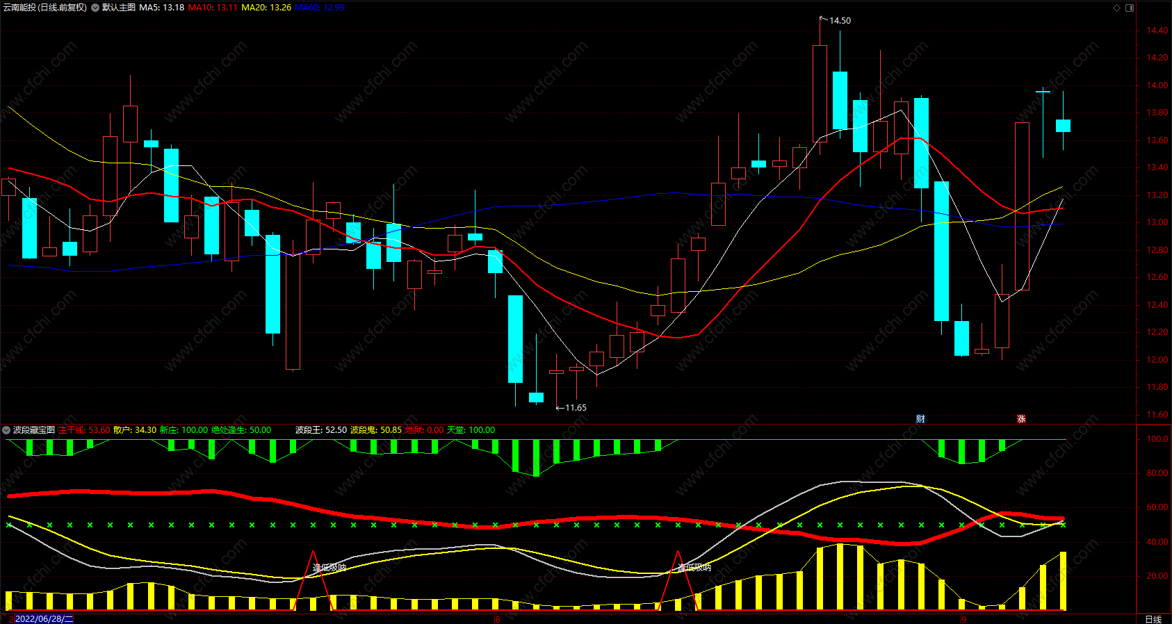This screenshot has height=624, width=1172.
Task: Click the 地狱: 0.00 value label
Action: pyautogui.click(x=425, y=430)
